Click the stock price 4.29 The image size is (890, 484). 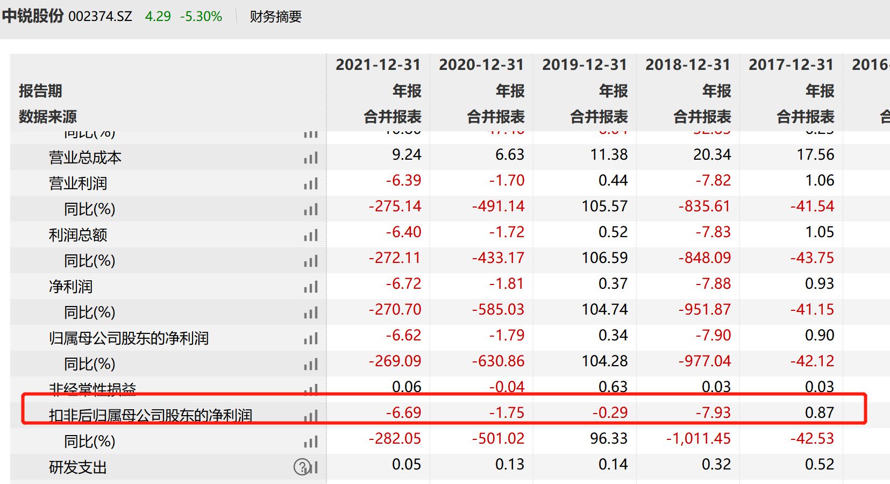click(x=158, y=17)
